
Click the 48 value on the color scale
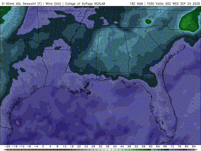coord(129,146)
